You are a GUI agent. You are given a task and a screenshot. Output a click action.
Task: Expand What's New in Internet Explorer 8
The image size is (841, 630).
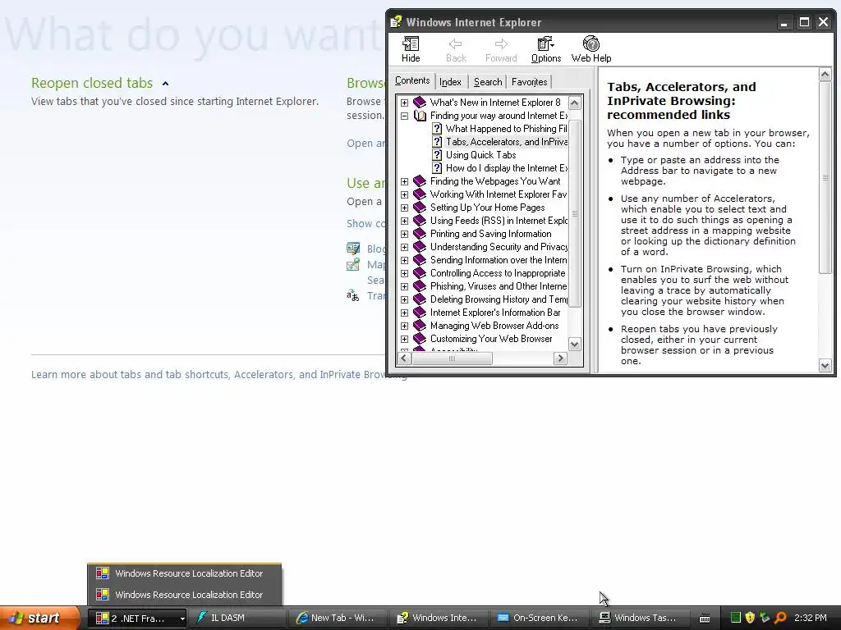pos(404,103)
